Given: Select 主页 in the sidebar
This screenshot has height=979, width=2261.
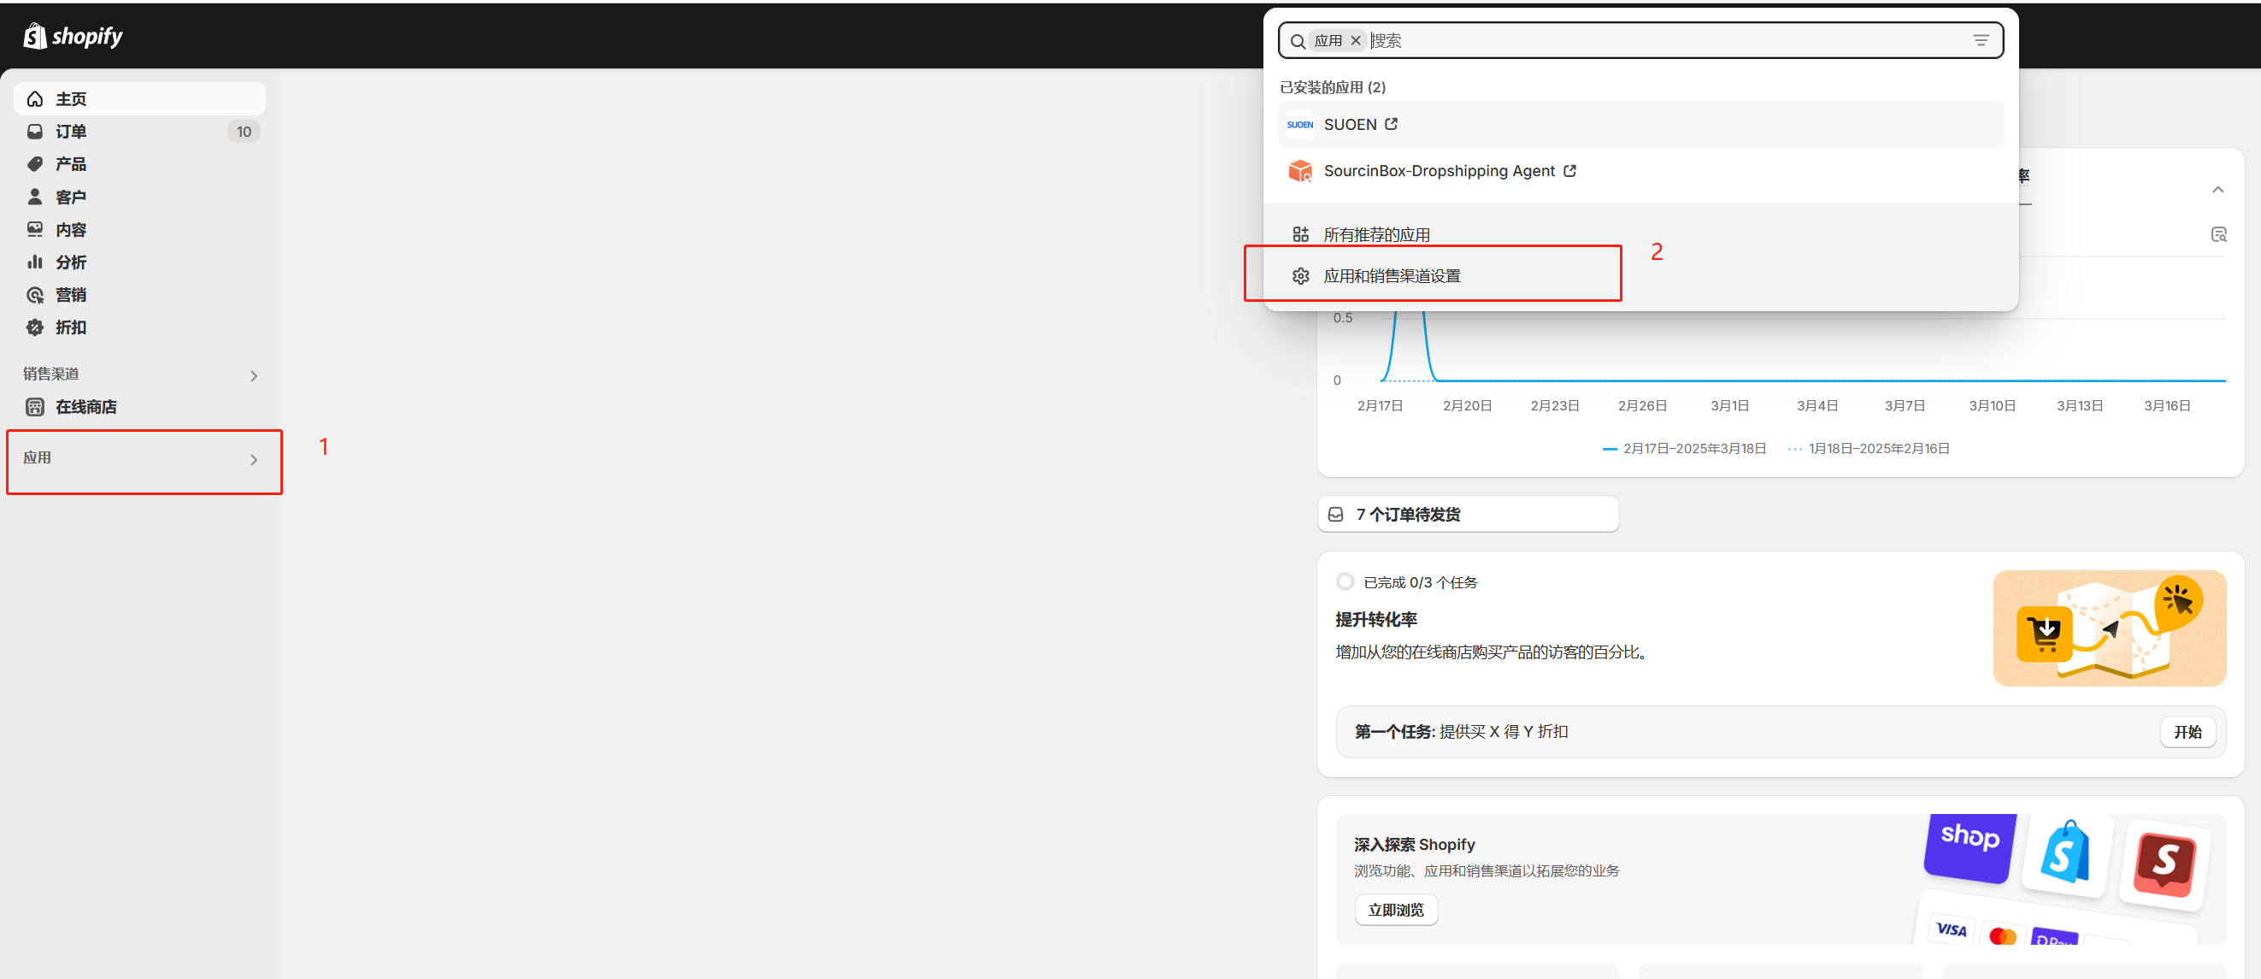Looking at the screenshot, I should coord(139,99).
